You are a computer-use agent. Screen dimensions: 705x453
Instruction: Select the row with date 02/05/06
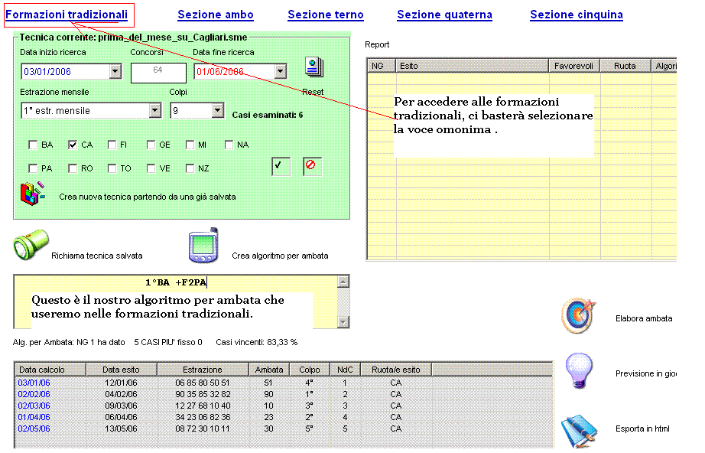point(283,429)
